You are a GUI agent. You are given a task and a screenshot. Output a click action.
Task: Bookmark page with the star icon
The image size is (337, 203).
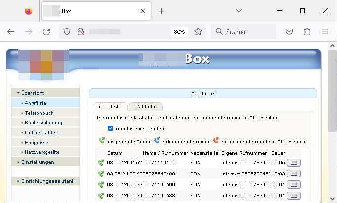pos(198,31)
